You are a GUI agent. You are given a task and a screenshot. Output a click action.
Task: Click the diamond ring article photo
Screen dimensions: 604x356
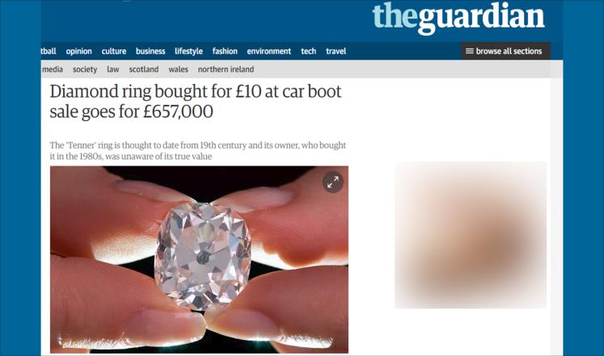199,259
